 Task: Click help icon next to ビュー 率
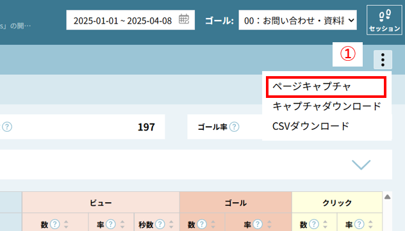tap(111, 225)
